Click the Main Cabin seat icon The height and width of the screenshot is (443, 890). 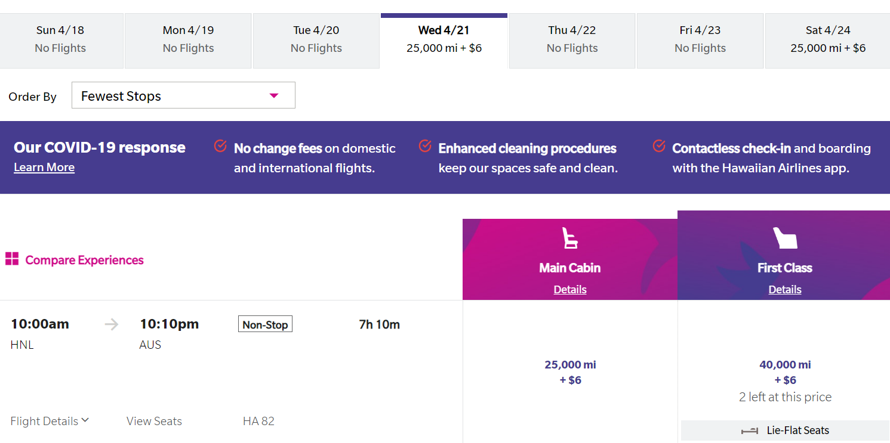click(570, 238)
